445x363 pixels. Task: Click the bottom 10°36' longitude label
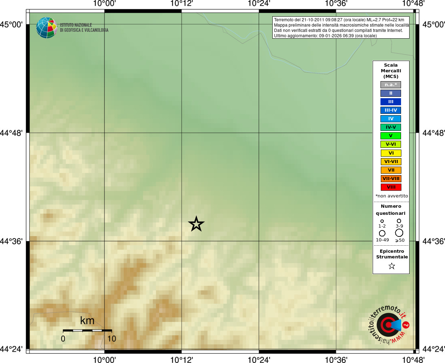click(x=336, y=360)
